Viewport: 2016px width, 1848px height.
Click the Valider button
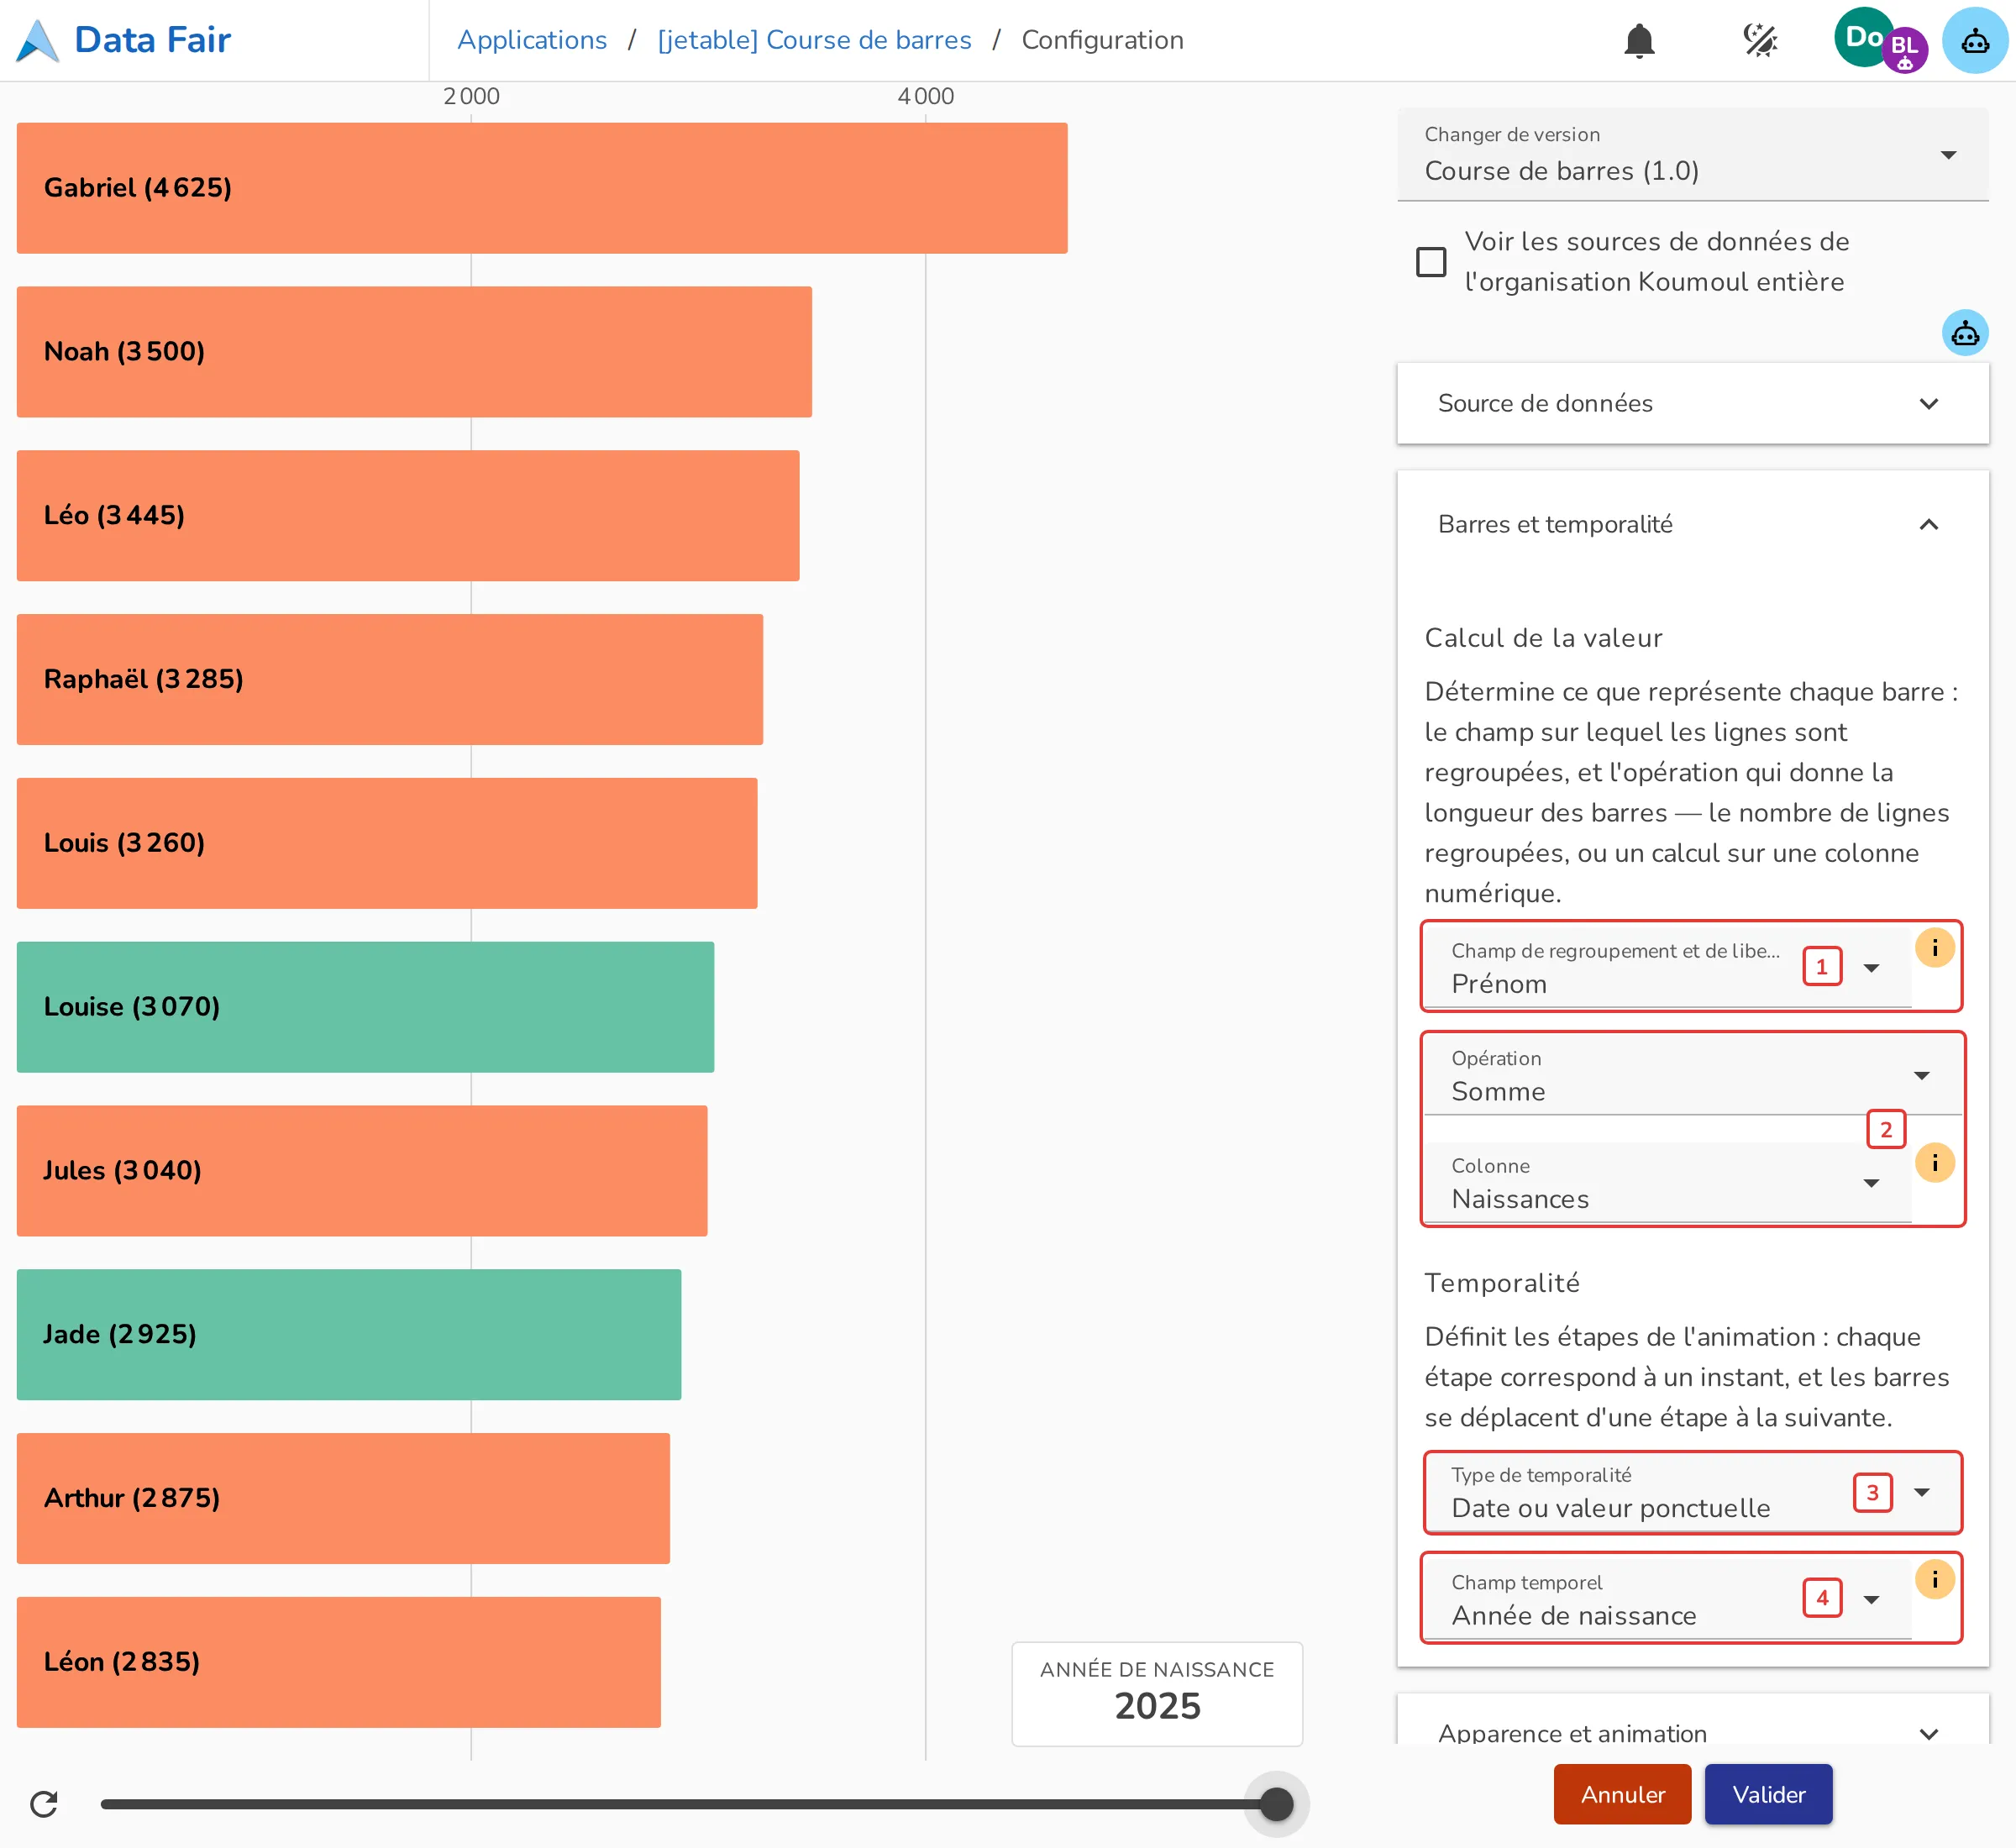pos(1768,1794)
